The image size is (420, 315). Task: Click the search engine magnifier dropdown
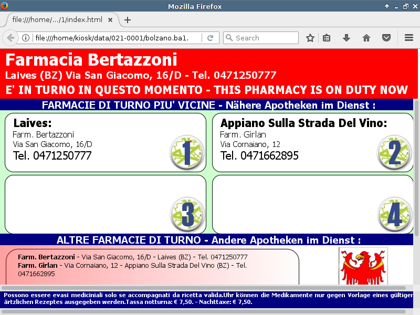pyautogui.click(x=229, y=38)
